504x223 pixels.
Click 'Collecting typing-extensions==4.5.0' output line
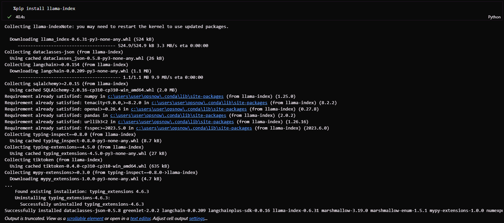point(74,147)
